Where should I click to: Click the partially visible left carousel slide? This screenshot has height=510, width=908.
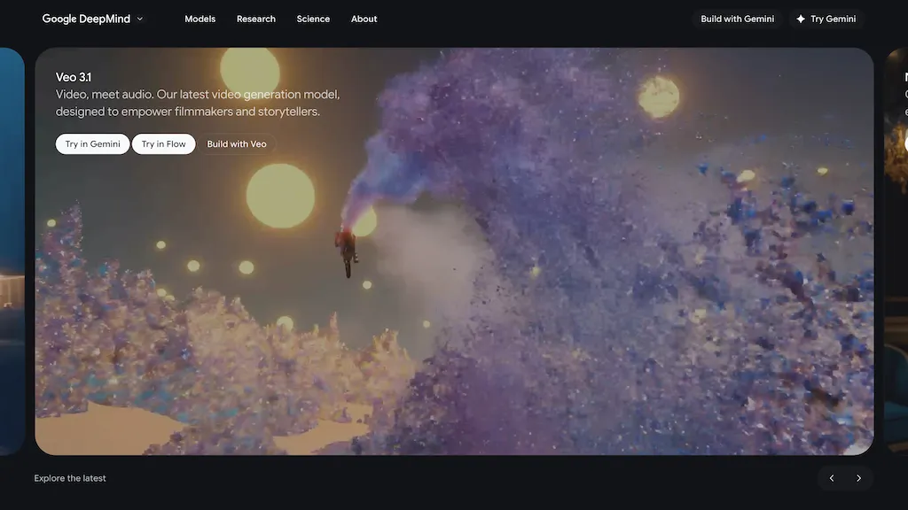pos(11,255)
